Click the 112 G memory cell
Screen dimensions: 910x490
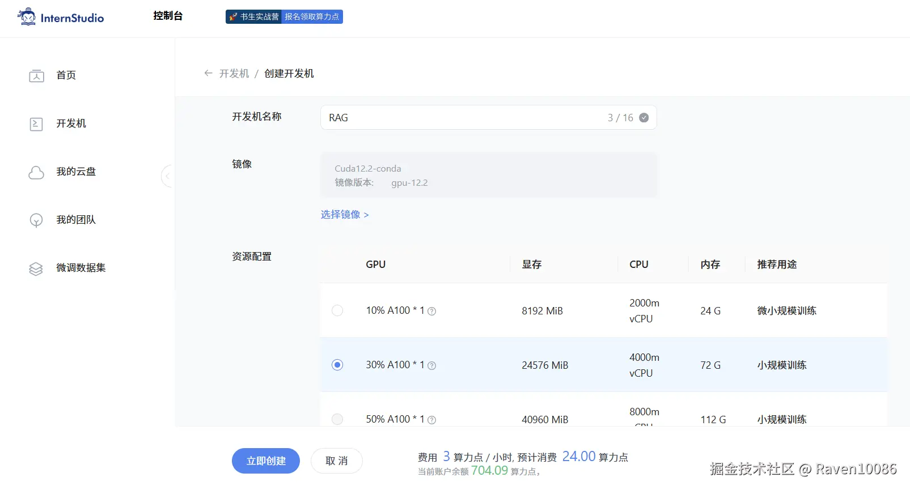coord(713,420)
